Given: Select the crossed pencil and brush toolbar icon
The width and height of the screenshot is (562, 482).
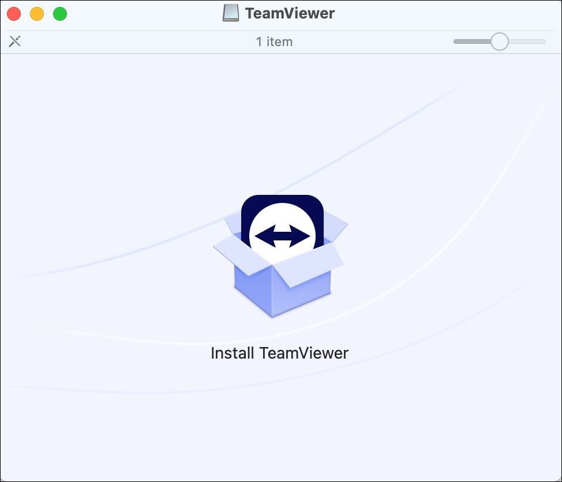Looking at the screenshot, I should [15, 41].
